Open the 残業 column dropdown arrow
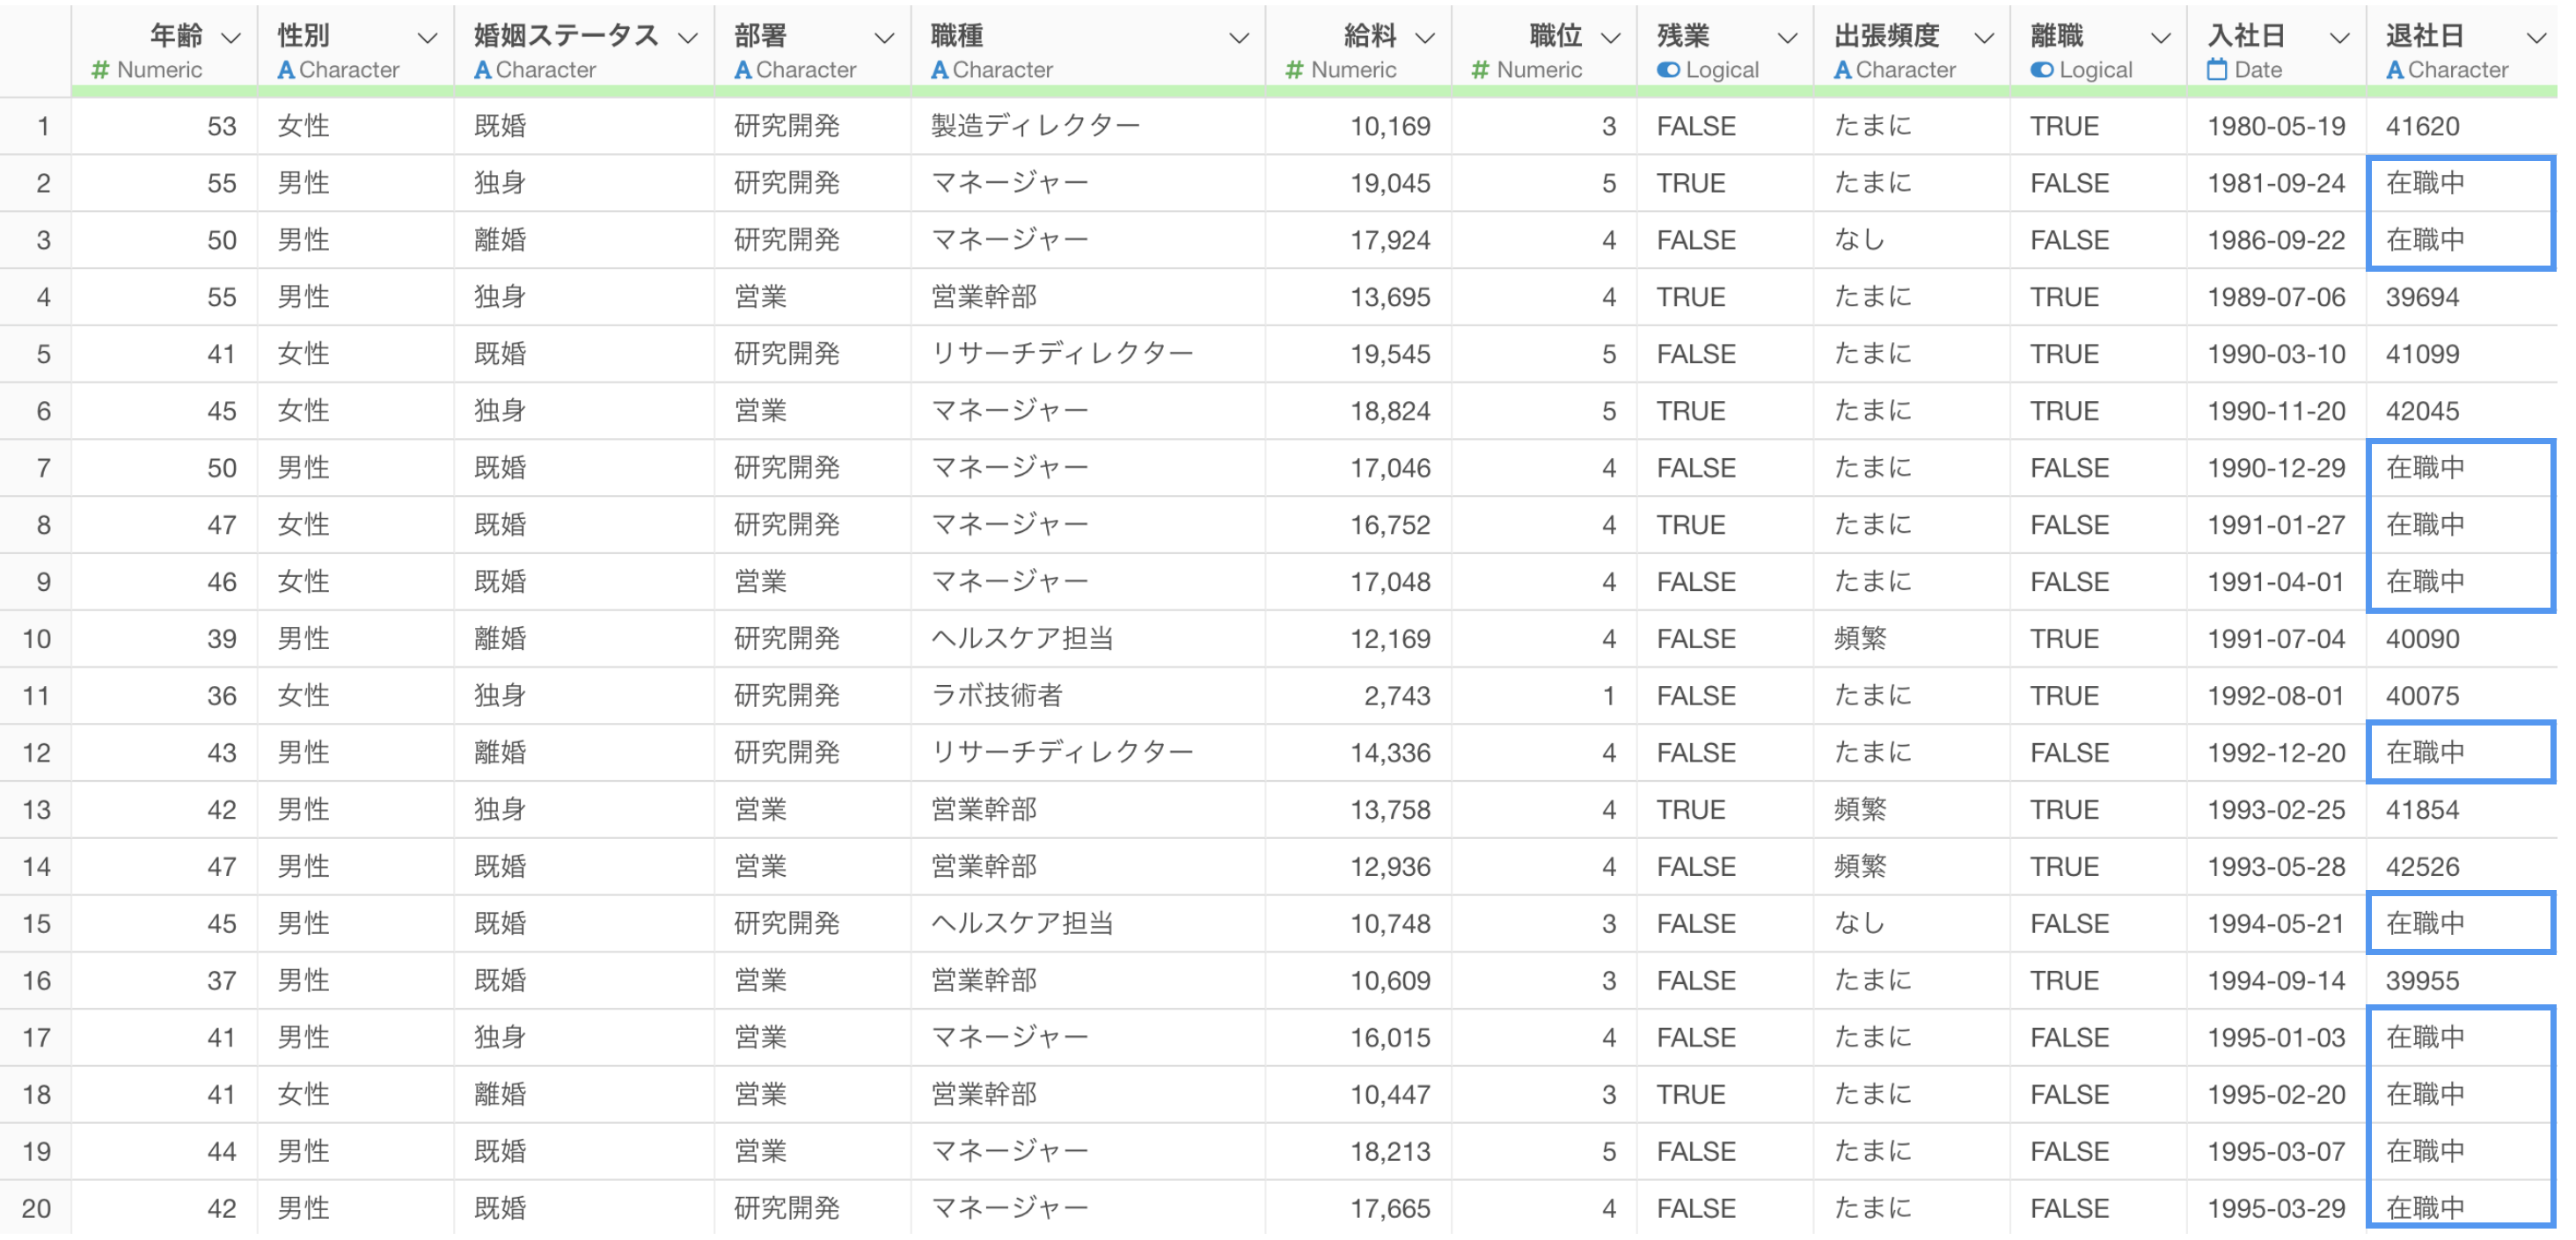Viewport: 2576px width, 1240px height. (1787, 38)
